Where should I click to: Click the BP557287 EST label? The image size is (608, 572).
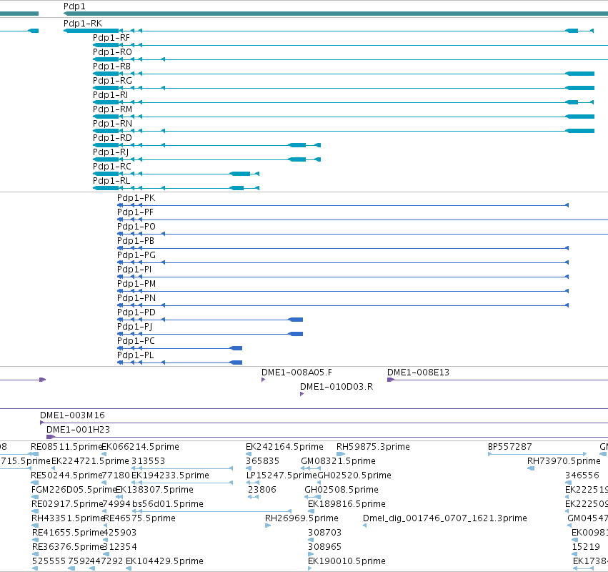[x=510, y=447]
